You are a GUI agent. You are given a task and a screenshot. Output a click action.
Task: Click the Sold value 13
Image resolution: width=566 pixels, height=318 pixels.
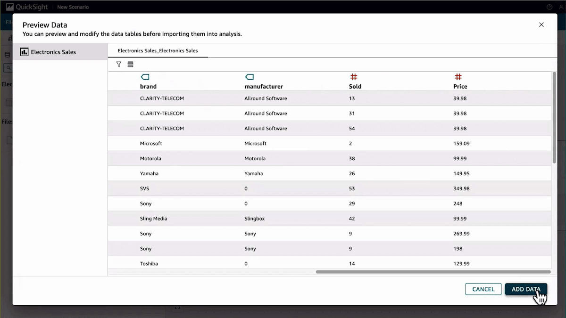(352, 98)
